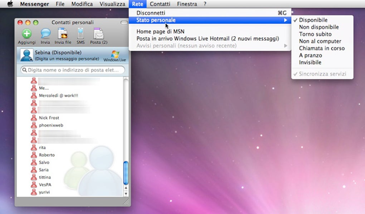
Task: Select contact Mercoledì @ work!!!
Action: (x=58, y=95)
